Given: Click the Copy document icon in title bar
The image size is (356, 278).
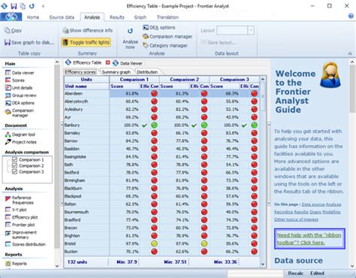Looking at the screenshot, I should pyautogui.click(x=23, y=6).
